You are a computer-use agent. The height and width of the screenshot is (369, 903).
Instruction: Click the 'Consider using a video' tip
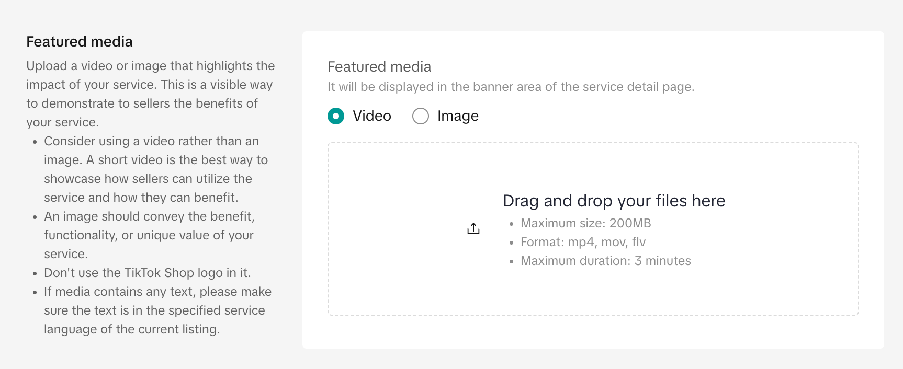(x=156, y=169)
